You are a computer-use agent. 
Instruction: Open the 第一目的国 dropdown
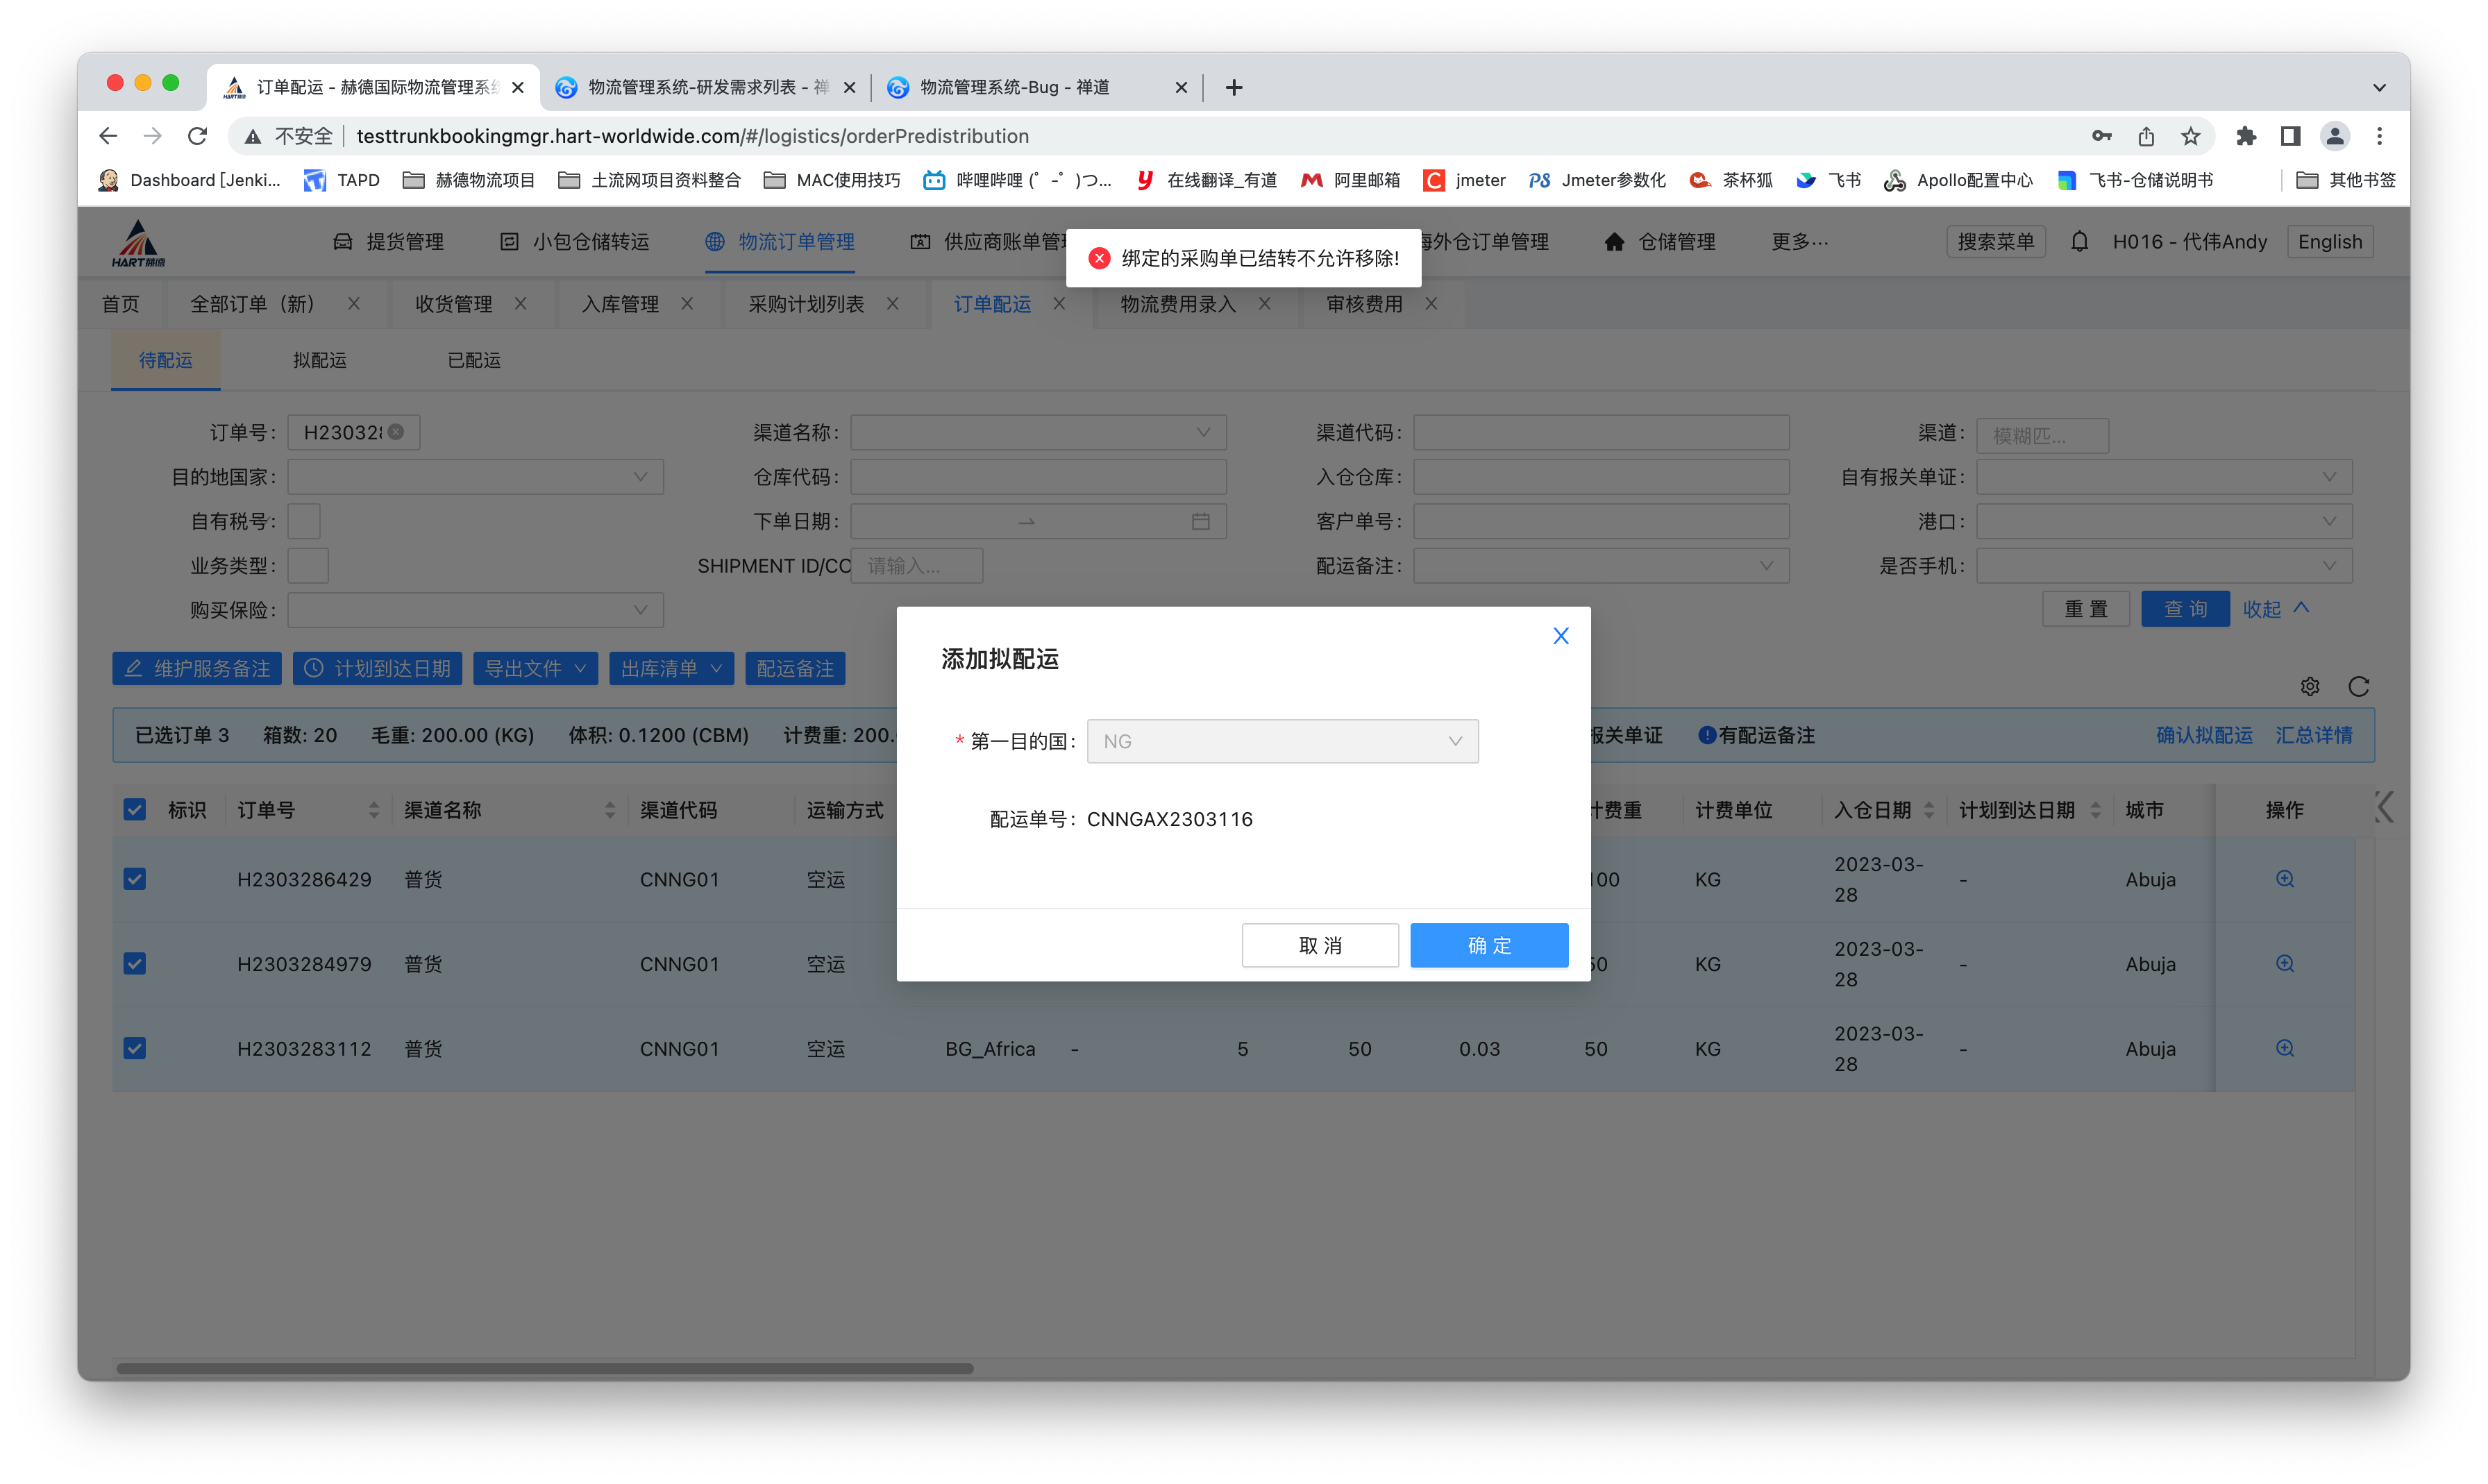[x=1282, y=741]
